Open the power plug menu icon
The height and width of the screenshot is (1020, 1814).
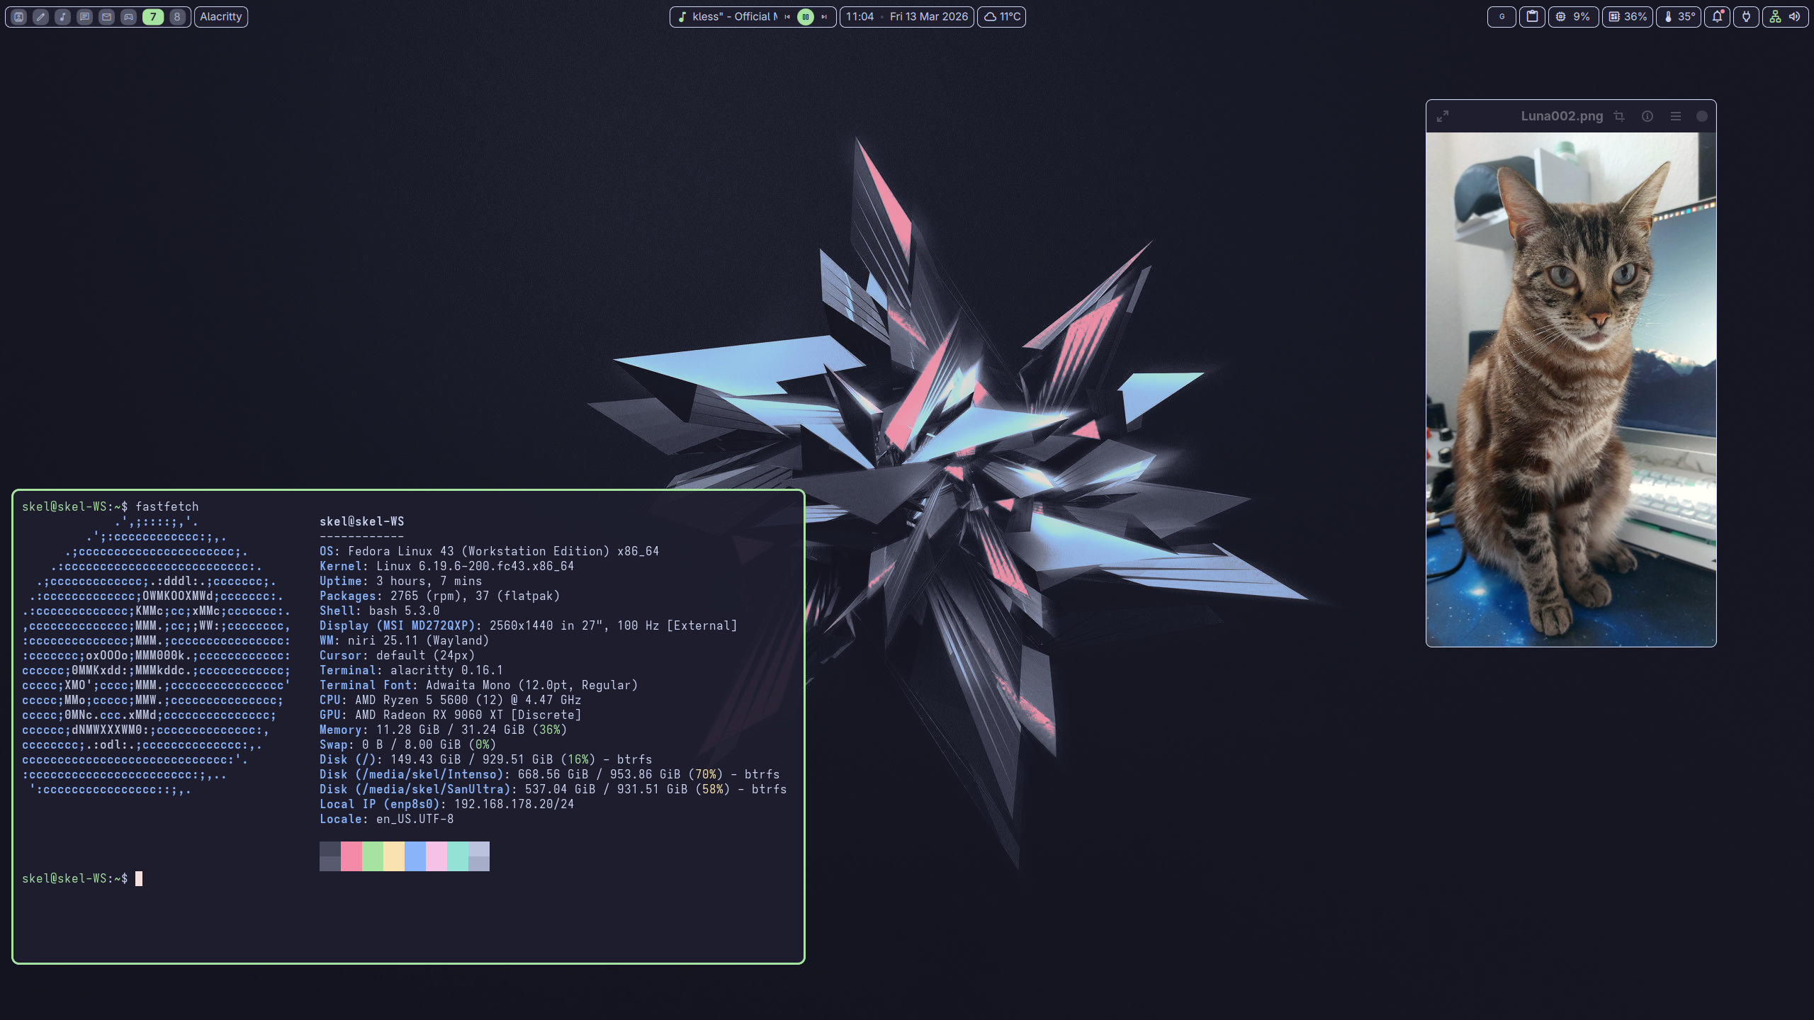click(1747, 16)
